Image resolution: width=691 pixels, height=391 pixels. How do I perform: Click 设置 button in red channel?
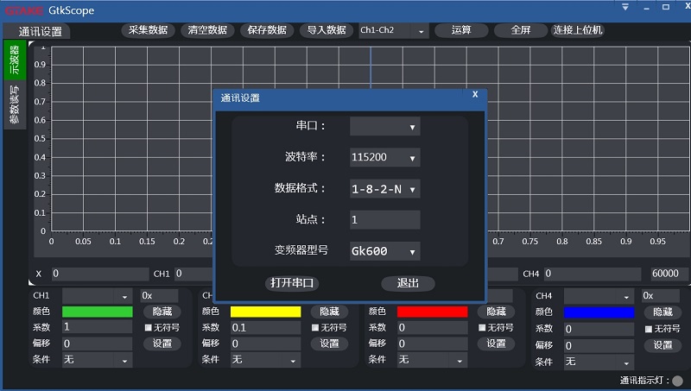pyautogui.click(x=496, y=344)
